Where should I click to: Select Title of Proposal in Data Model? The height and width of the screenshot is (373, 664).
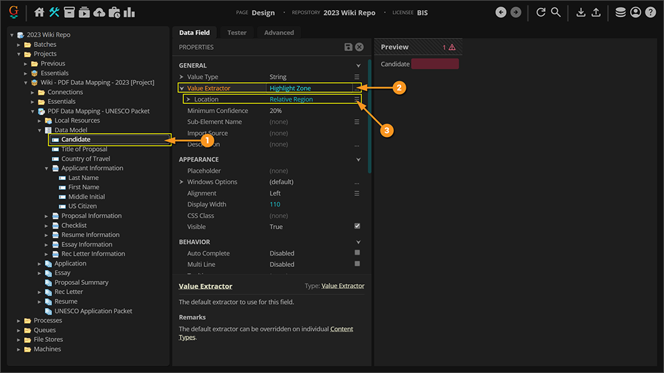point(84,149)
